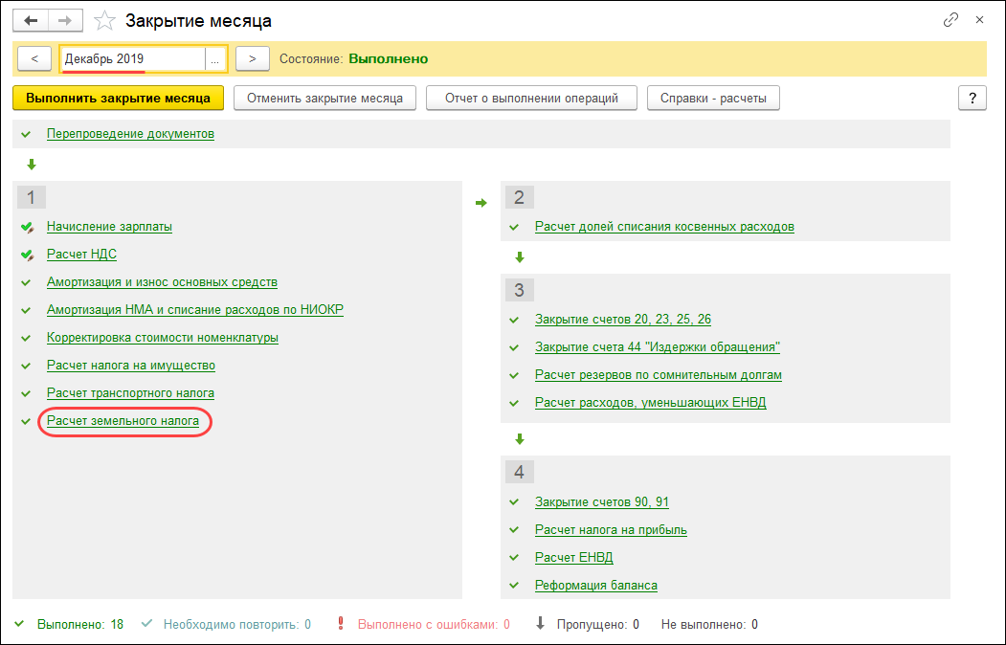The width and height of the screenshot is (1006, 645).
Task: Open Отчет о выполнении операций
Action: click(531, 98)
